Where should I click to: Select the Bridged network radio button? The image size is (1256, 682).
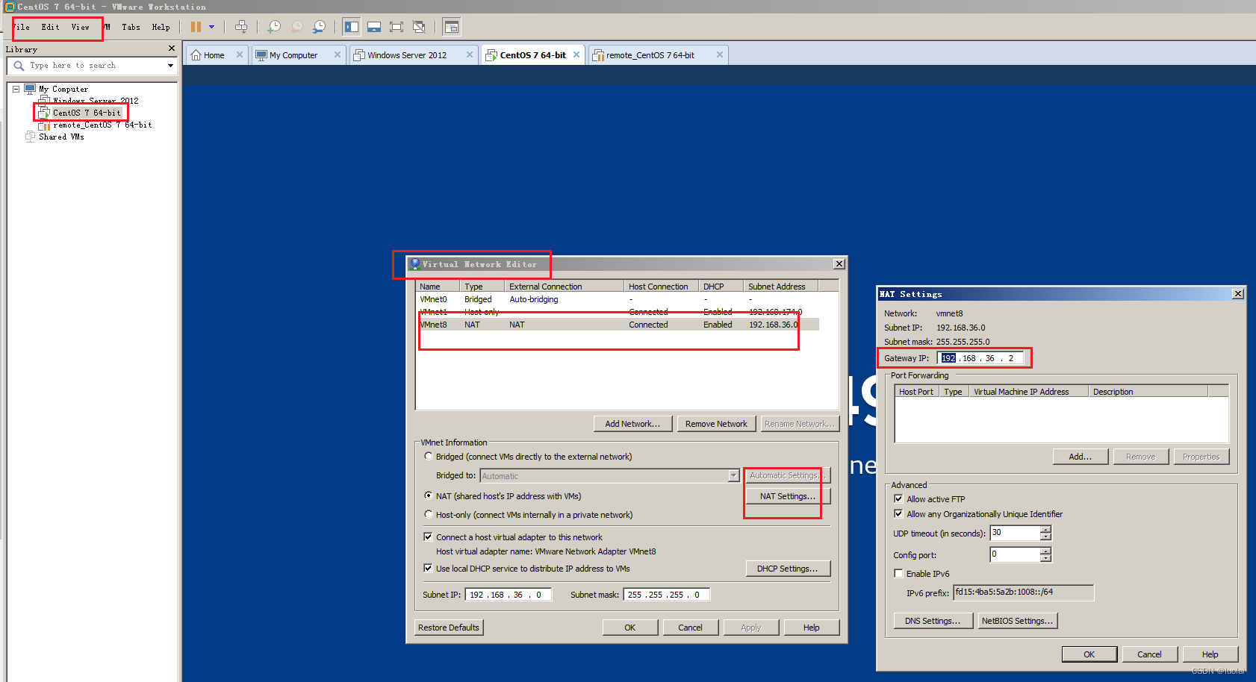click(429, 456)
